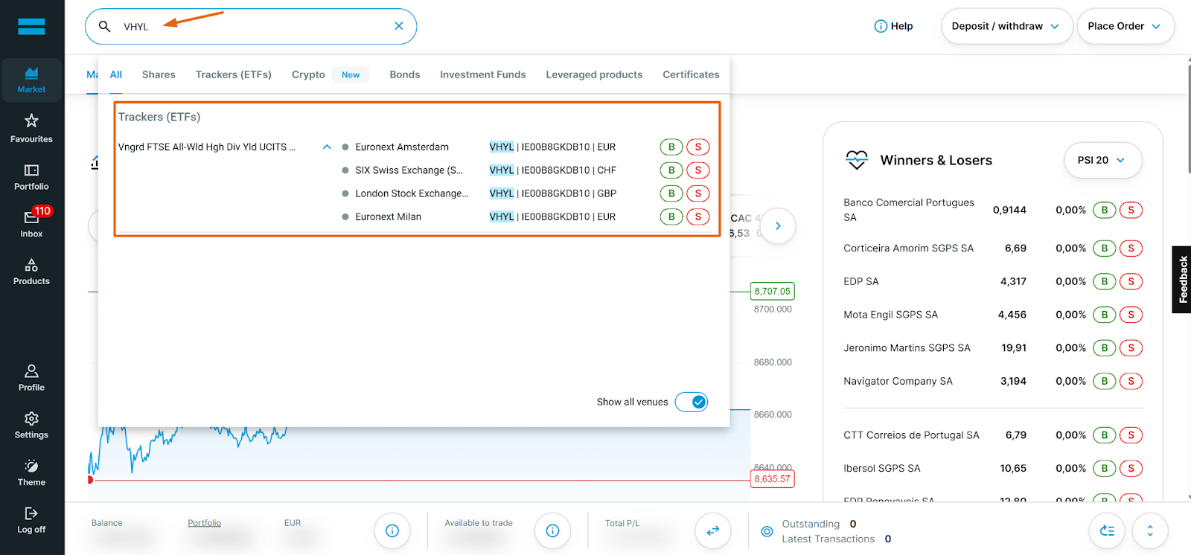
Task: Open the Inbox with 110 notifications
Action: [31, 223]
